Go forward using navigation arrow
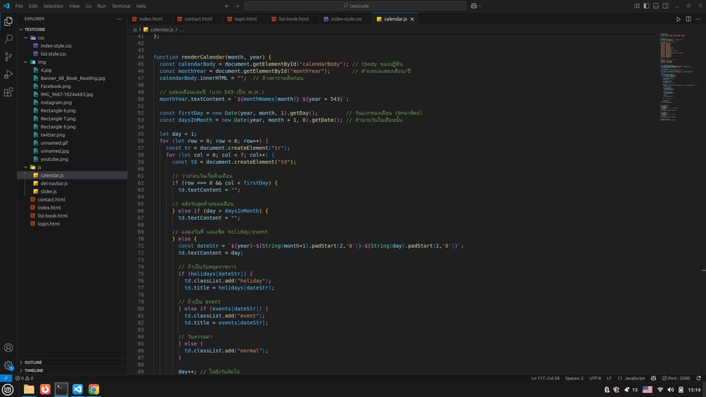Viewport: 706px width, 397px height. point(237,6)
